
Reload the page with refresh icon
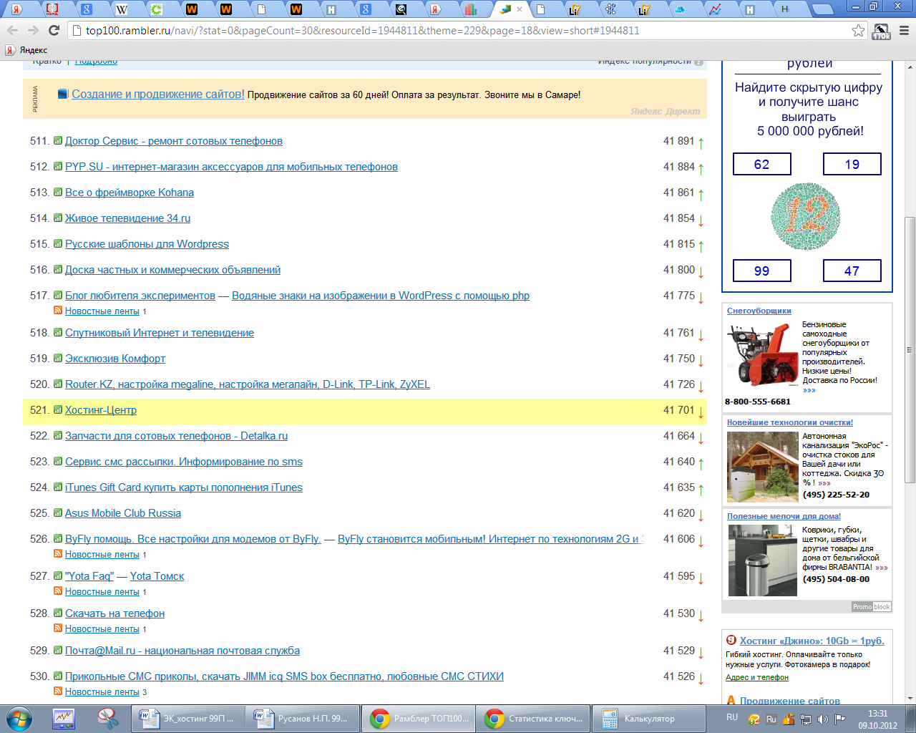click(x=54, y=30)
